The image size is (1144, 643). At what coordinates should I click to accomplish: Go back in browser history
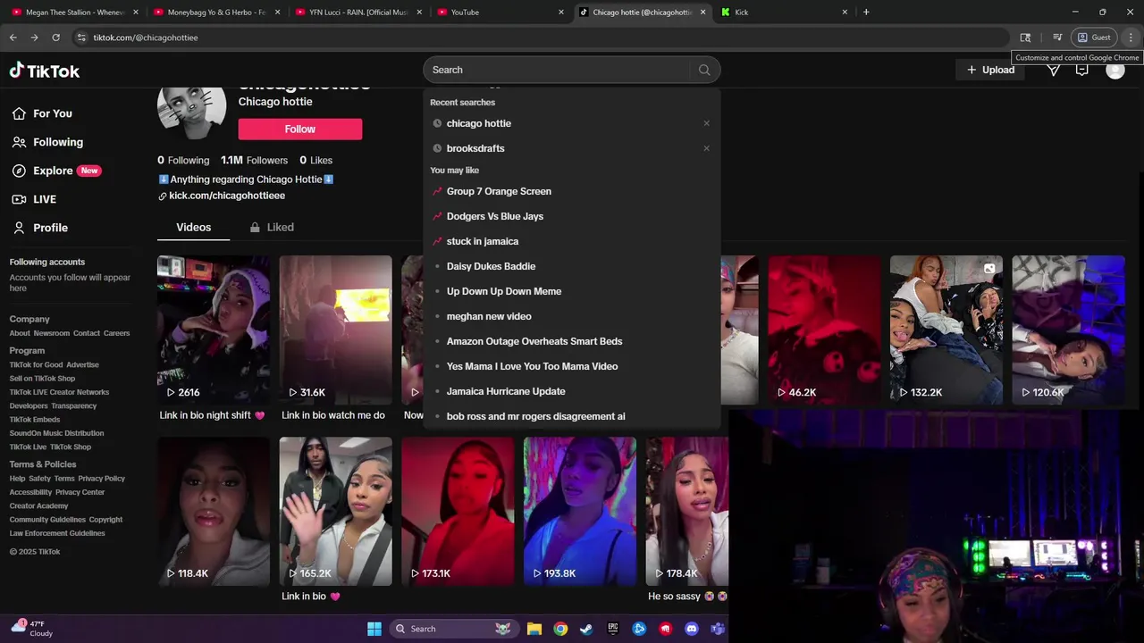[x=13, y=38]
